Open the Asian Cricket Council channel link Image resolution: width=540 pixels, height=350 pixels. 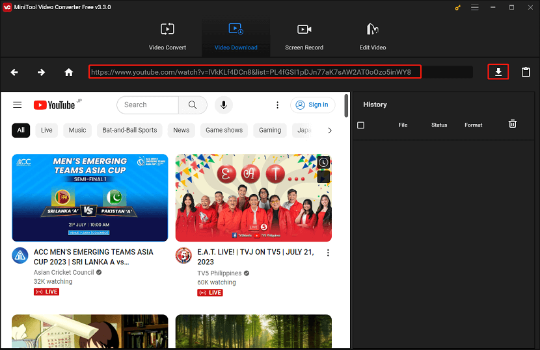click(x=64, y=272)
